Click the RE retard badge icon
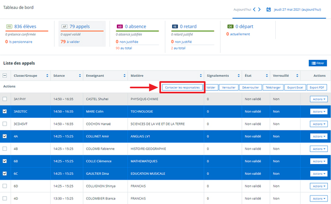 (175, 26)
